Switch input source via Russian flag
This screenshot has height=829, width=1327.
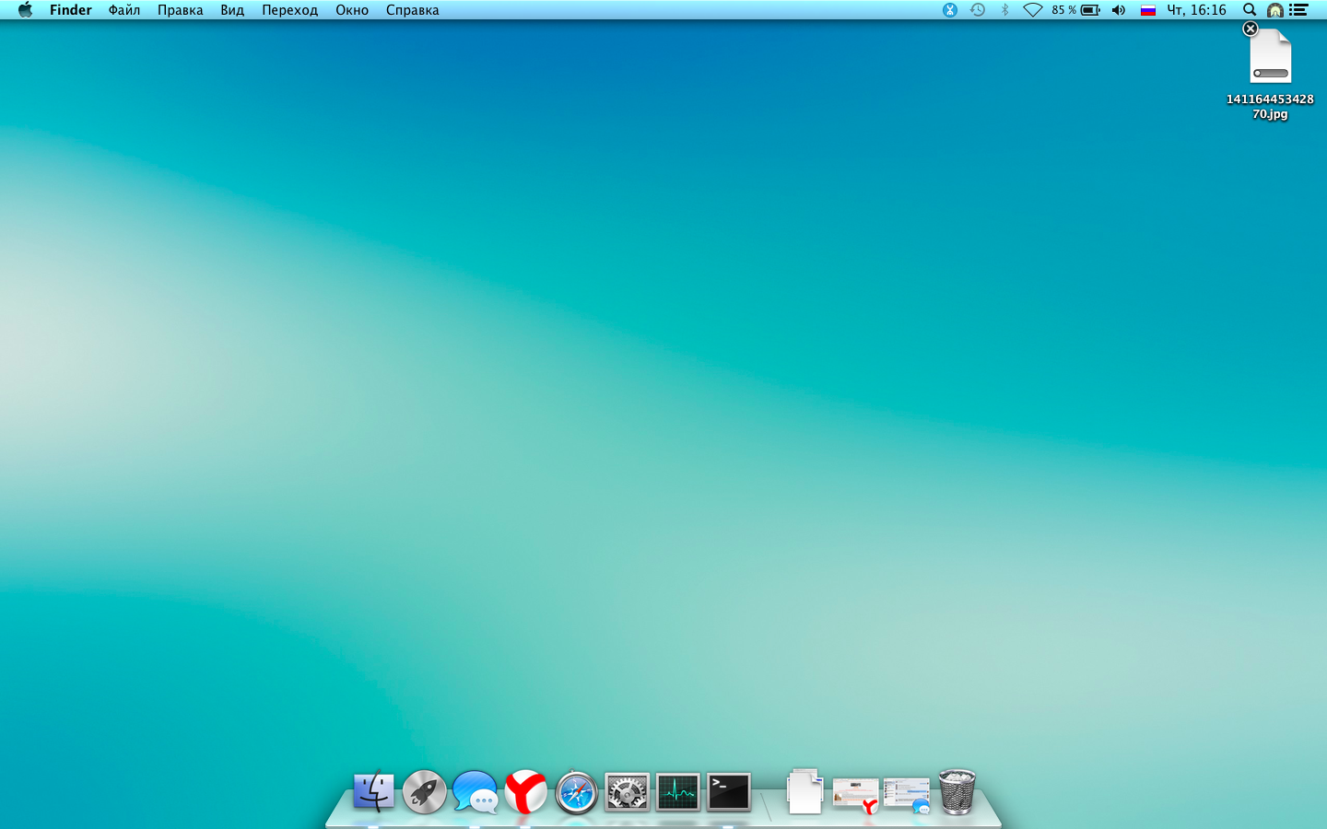point(1148,10)
